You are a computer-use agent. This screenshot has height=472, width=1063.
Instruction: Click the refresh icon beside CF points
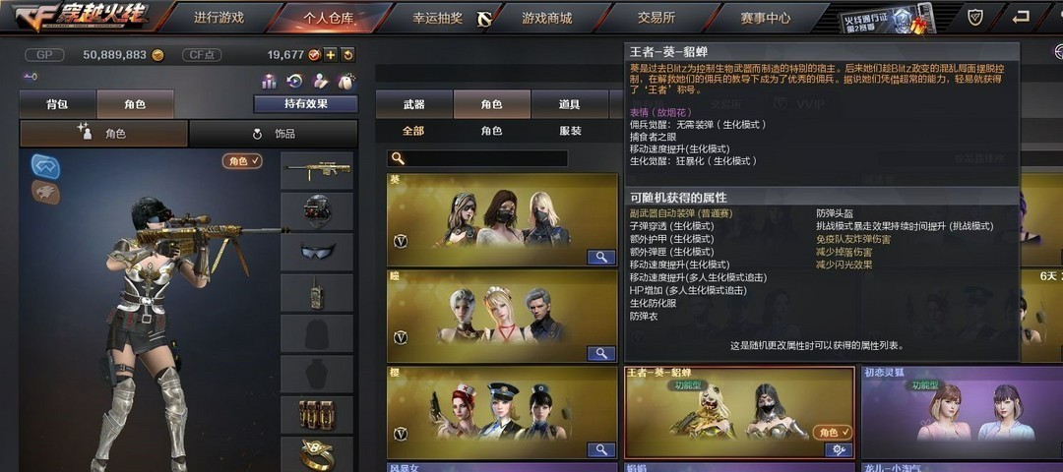[347, 55]
